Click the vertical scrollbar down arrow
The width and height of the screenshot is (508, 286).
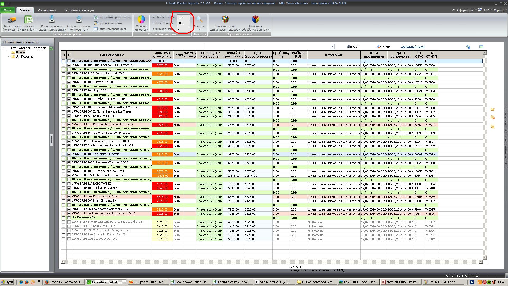point(485,257)
